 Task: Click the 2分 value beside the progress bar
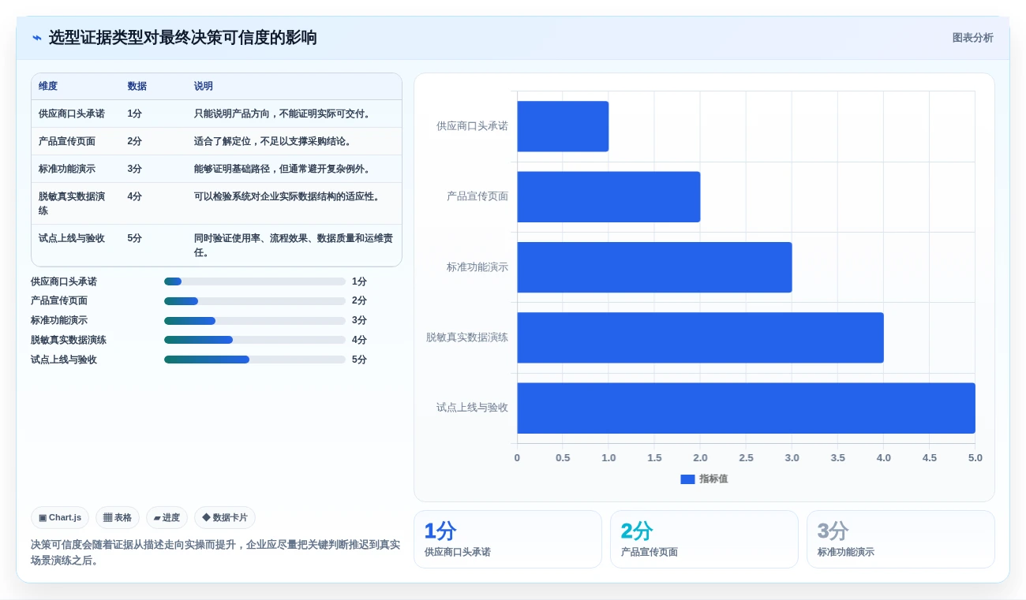[x=359, y=300]
